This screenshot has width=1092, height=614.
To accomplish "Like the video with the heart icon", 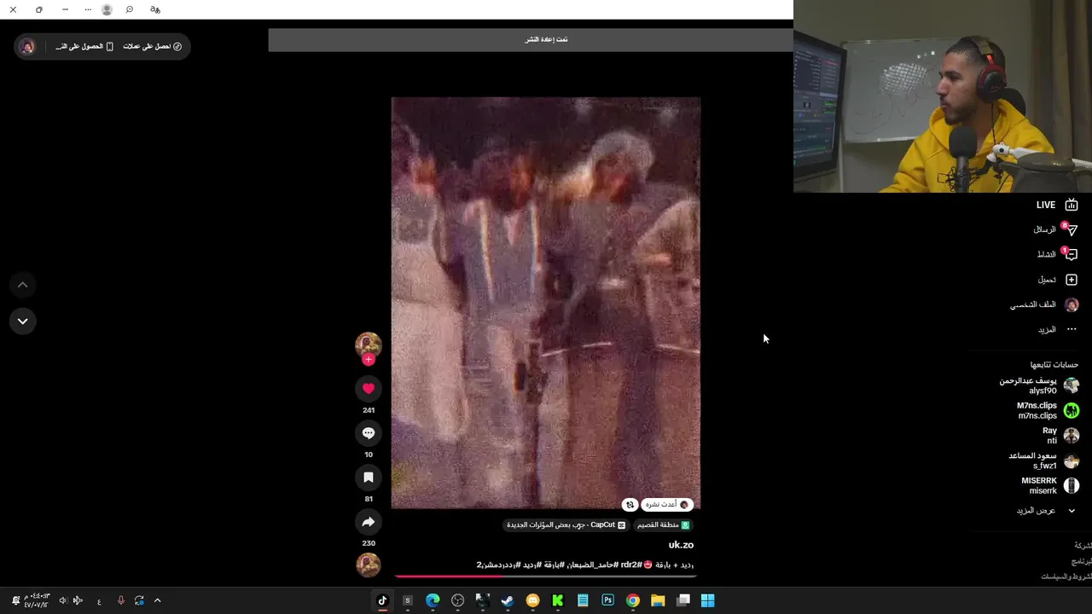I will click(369, 389).
